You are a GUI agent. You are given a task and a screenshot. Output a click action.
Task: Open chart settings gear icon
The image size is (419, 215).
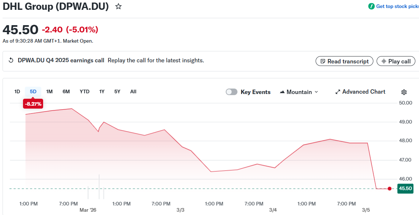(404, 92)
